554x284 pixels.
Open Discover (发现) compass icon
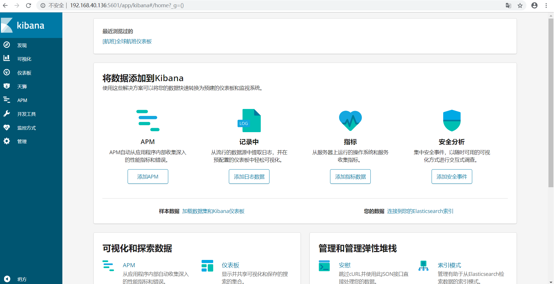click(x=7, y=45)
